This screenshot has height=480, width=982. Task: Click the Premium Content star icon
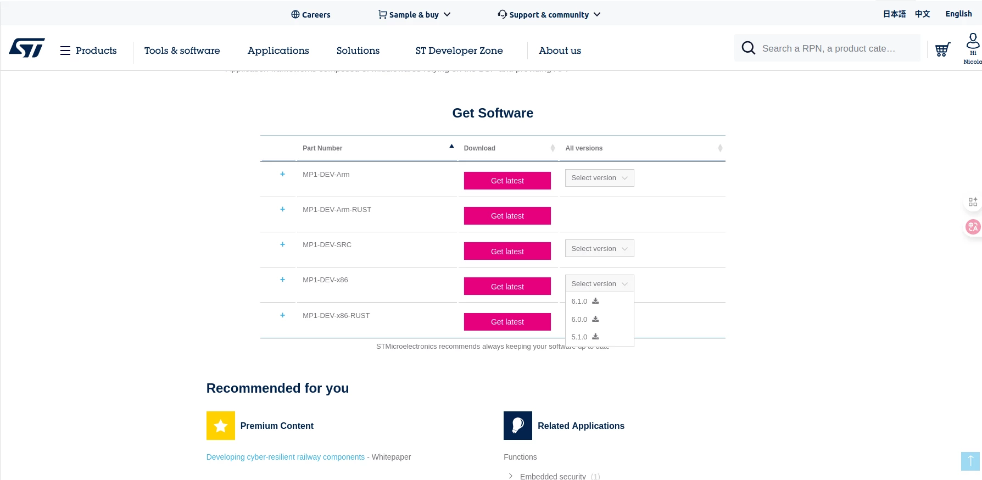pyautogui.click(x=221, y=426)
